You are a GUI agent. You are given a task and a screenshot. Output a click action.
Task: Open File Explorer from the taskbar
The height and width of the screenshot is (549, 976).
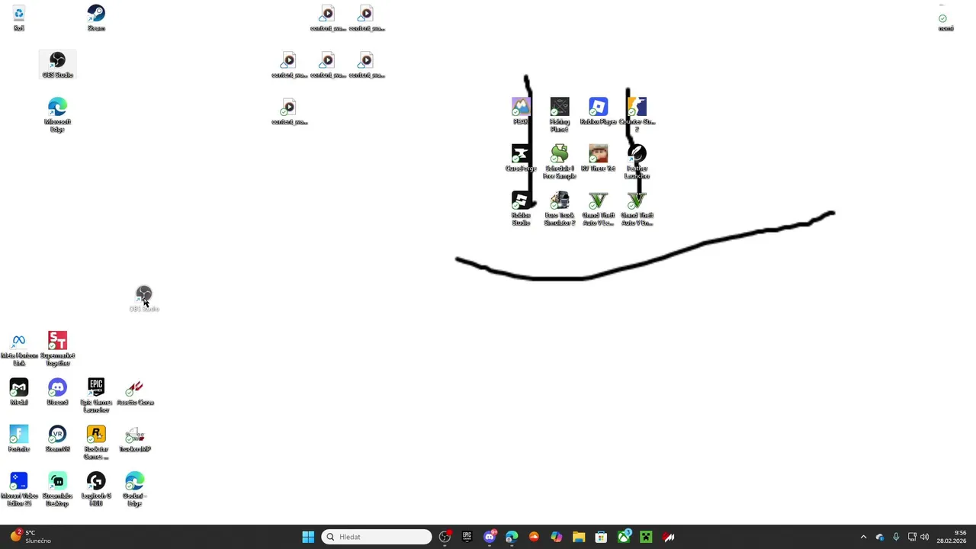(x=579, y=537)
